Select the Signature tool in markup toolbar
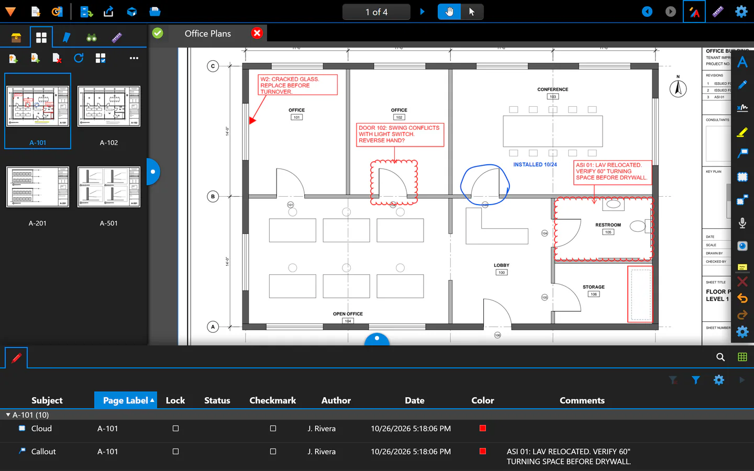This screenshot has width=754, height=471. pyautogui.click(x=742, y=108)
